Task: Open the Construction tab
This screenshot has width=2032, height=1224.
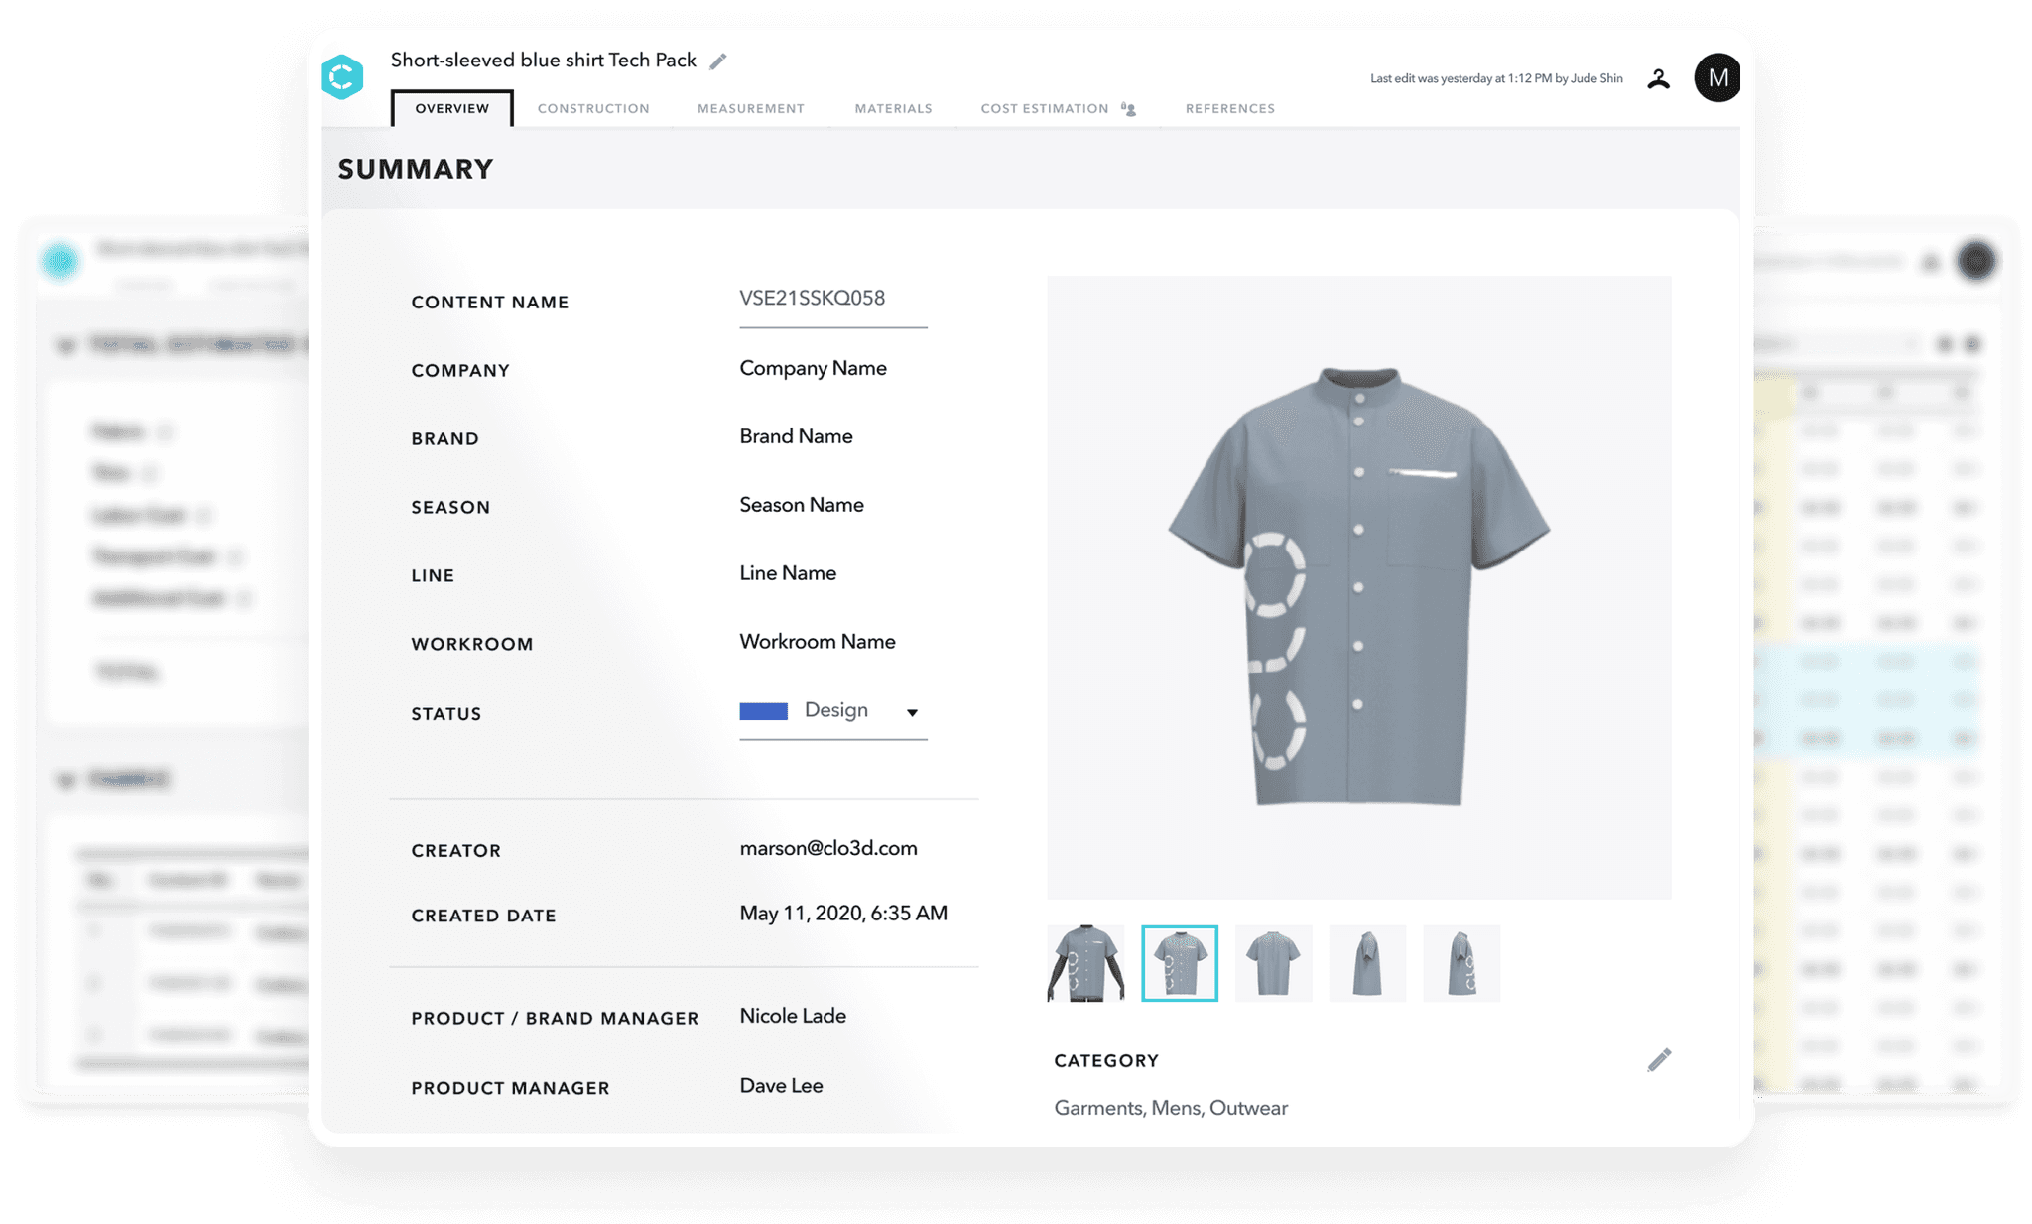Action: pos(593,109)
